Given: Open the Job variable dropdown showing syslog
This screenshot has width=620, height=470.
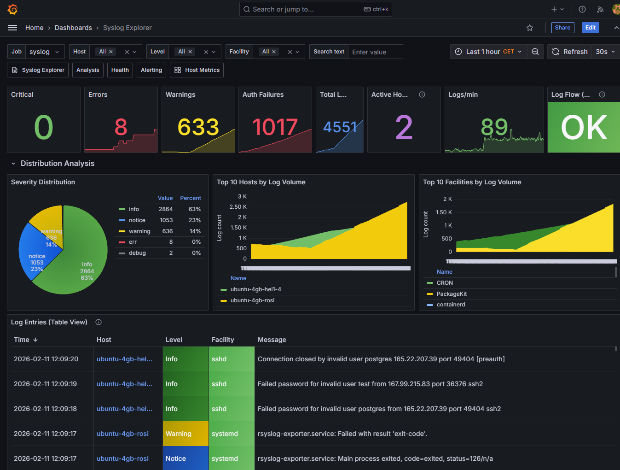Looking at the screenshot, I should coord(45,52).
